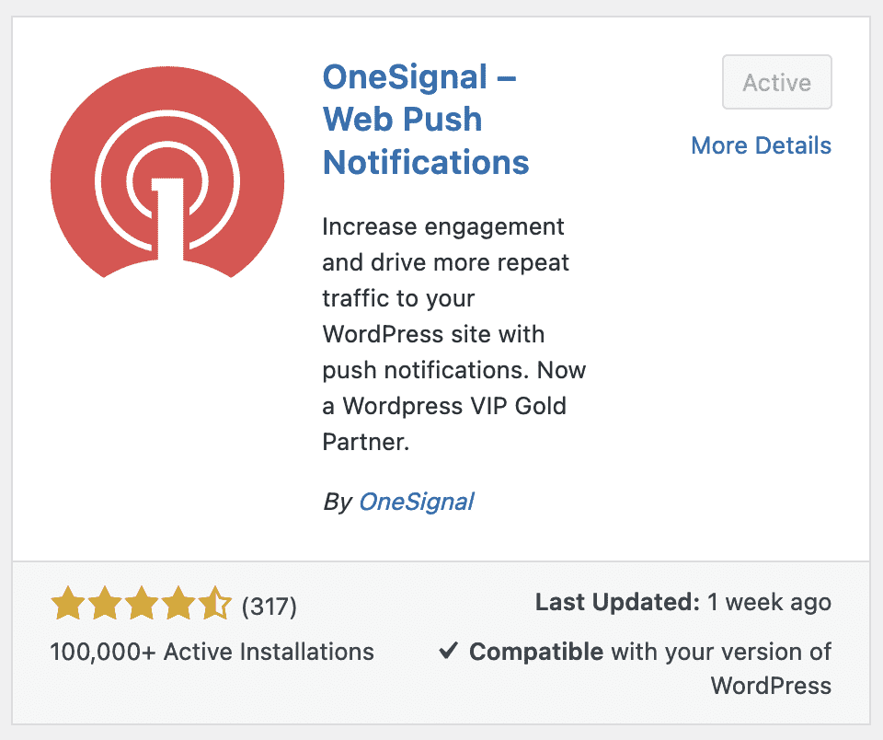Click the second gold rating star
The image size is (883, 740).
tap(105, 605)
